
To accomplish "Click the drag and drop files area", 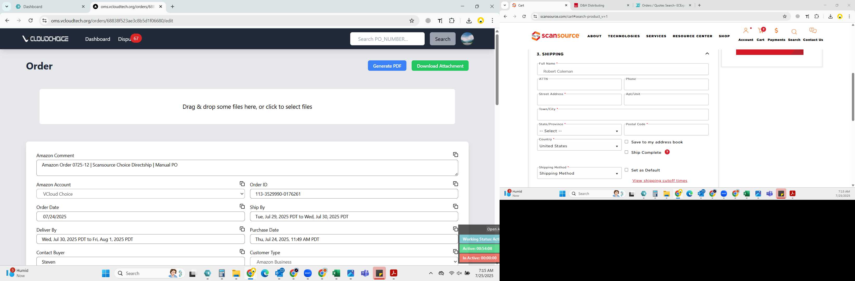I will tap(247, 106).
